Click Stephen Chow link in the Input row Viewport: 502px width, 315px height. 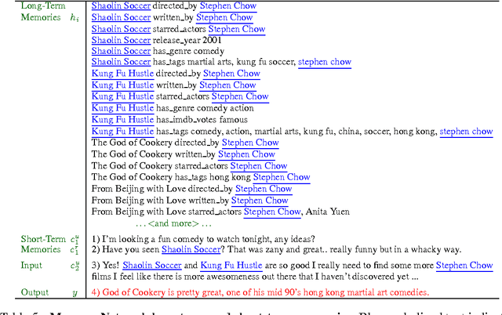click(464, 266)
